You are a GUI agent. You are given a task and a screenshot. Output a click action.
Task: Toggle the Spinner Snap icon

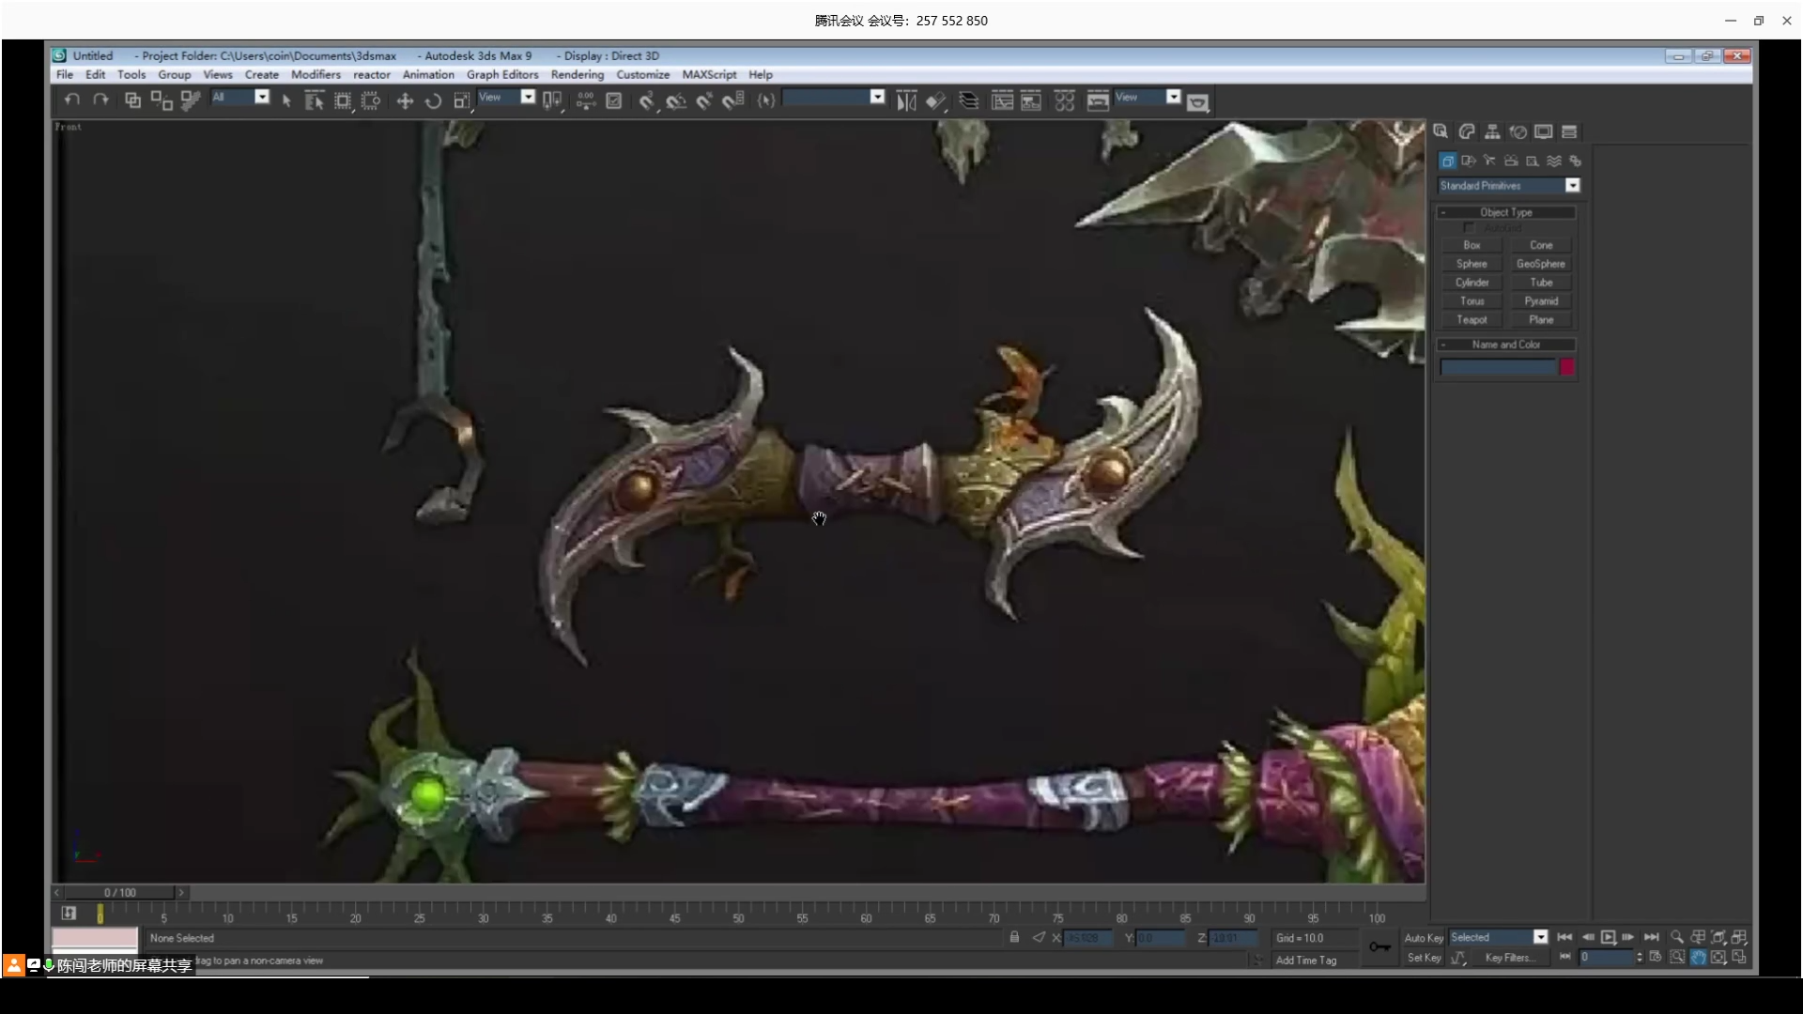[x=733, y=100]
